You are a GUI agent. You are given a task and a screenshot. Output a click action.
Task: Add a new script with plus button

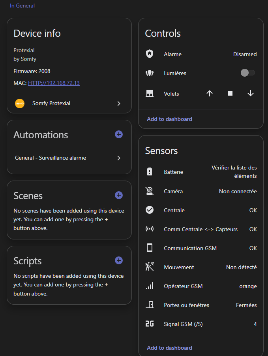119,261
